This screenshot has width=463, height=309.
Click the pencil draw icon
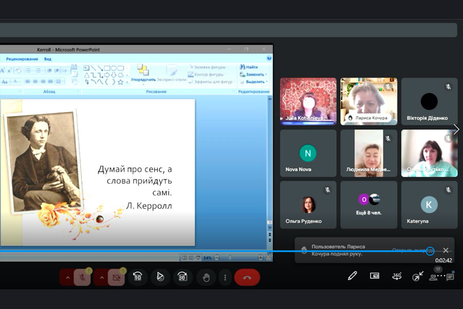coord(352,276)
